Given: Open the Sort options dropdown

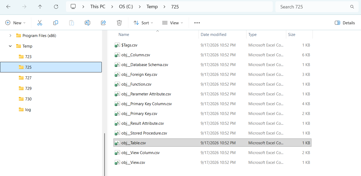Looking at the screenshot, I should click(x=143, y=23).
